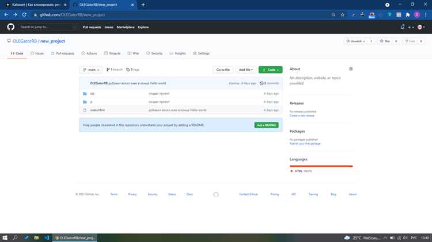Star the repository
The image size is (432, 242).
tap(385, 41)
